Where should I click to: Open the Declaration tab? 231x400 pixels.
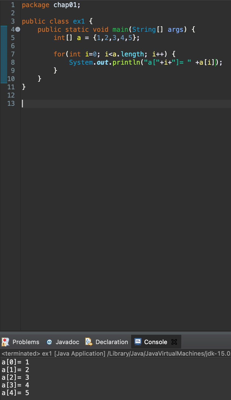107,342
